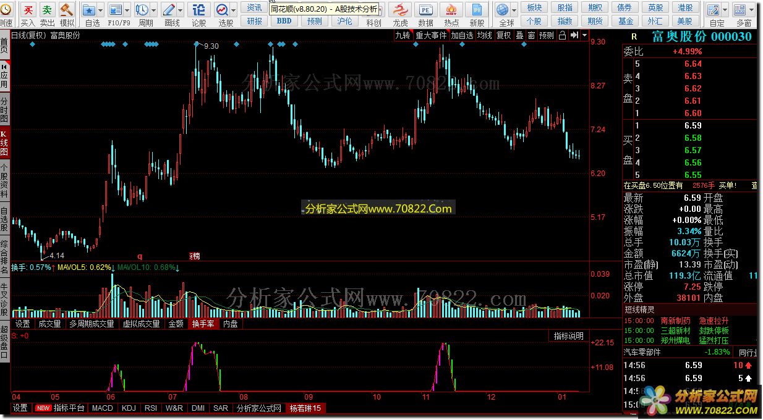Select the 虚拟成交量 tab
The image size is (763, 420).
[x=141, y=323]
